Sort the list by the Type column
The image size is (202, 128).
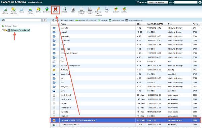(170, 24)
